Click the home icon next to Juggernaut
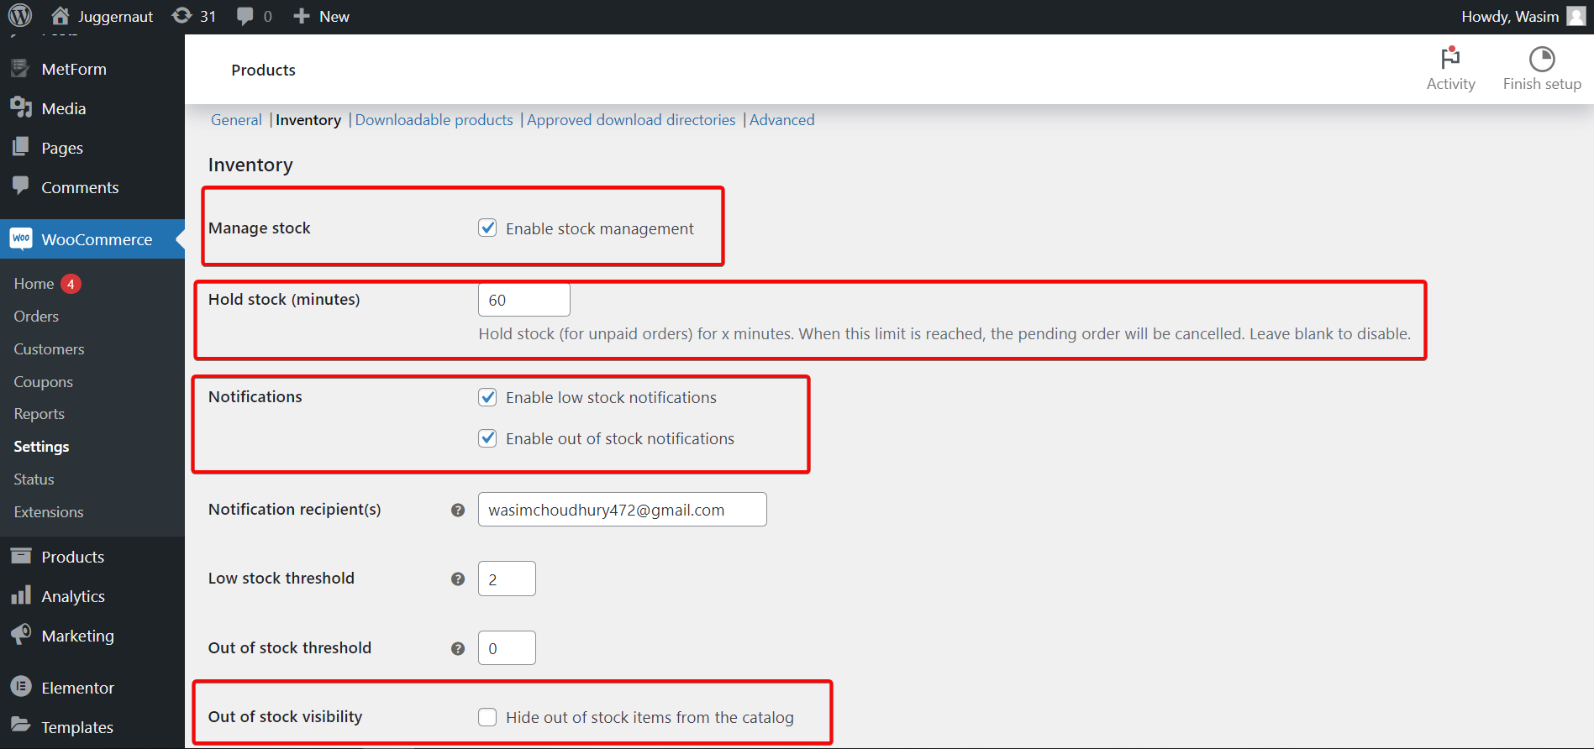The width and height of the screenshot is (1594, 749). click(60, 16)
